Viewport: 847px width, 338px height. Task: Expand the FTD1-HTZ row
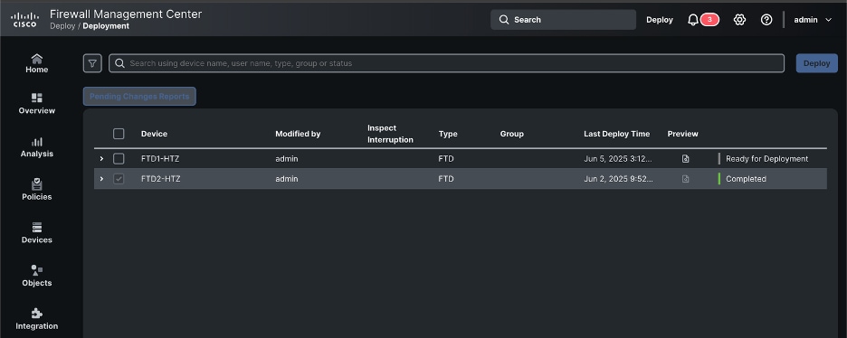tap(101, 158)
